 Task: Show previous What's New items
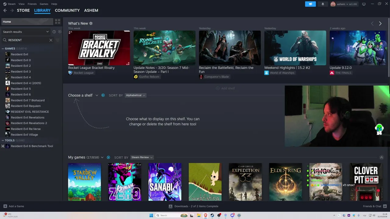click(x=372, y=23)
